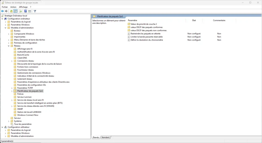Expand the Paramètres TCPIP node
262x143 pixels.
pyautogui.click(x=12, y=88)
